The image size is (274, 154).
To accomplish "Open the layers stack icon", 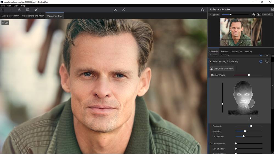I will click(x=202, y=10).
